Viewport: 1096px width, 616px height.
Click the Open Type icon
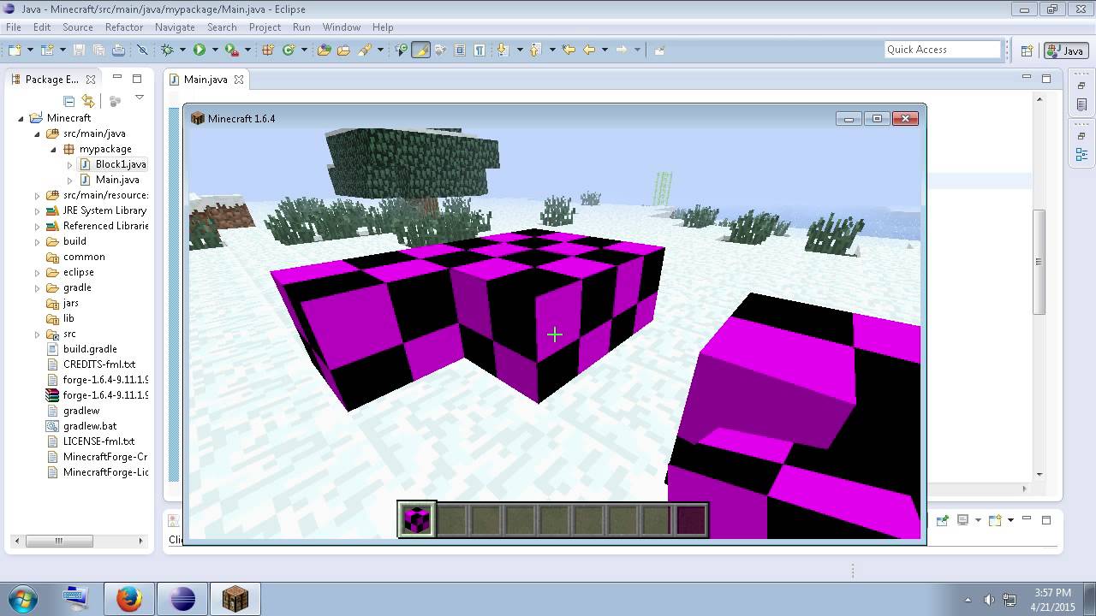[324, 50]
